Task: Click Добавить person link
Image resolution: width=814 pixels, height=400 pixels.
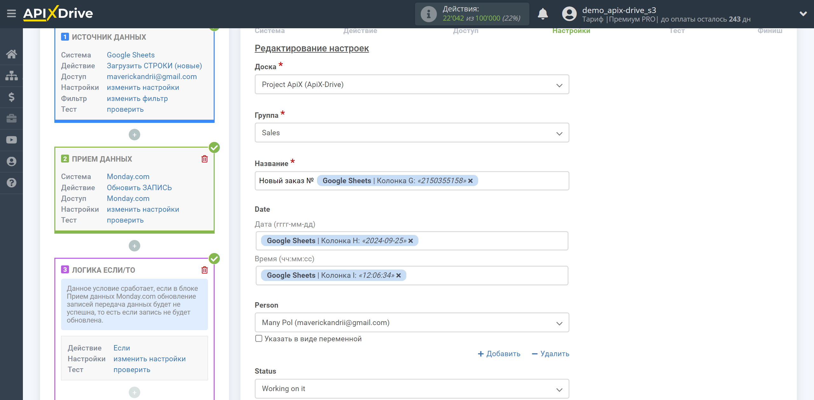Action: (499, 354)
